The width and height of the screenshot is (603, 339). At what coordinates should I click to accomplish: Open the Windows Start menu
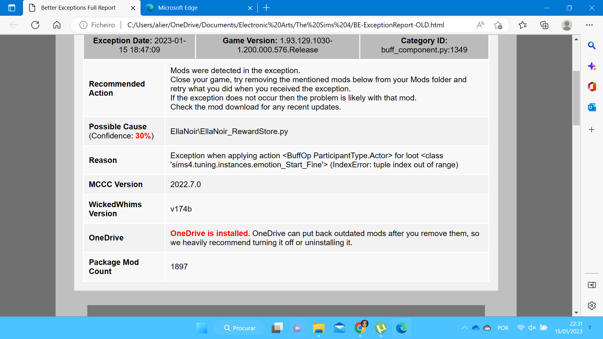pos(202,328)
